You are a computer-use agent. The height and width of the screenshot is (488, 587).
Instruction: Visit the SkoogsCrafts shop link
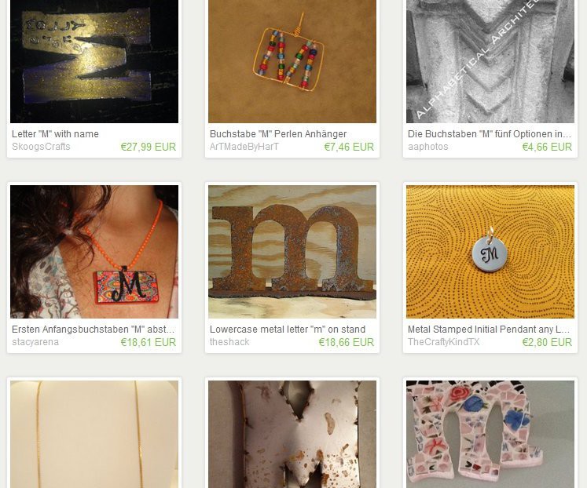tap(41, 147)
